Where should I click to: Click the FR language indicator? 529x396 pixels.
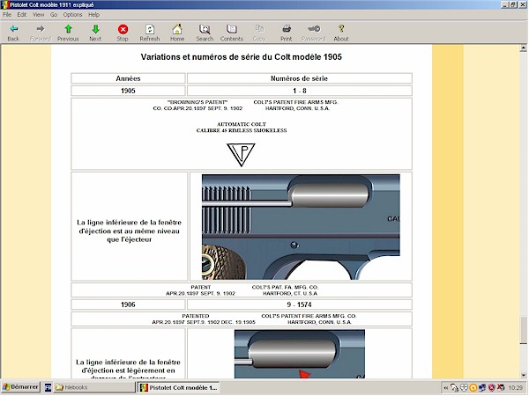tap(48, 387)
